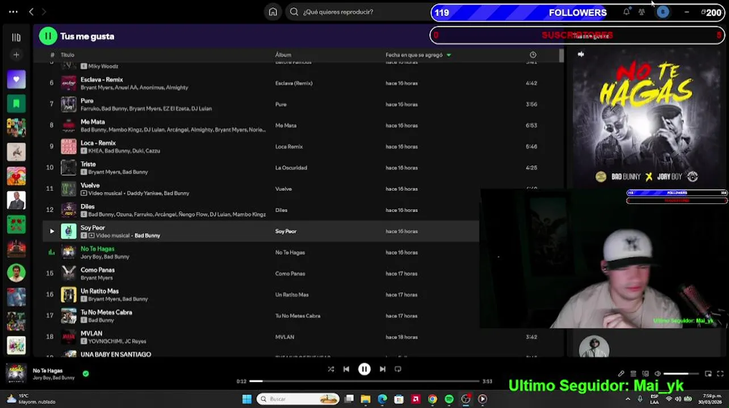Image resolution: width=729 pixels, height=408 pixels.
Task: Click the '¿Qué quieres reproducir?' search field
Action: coord(358,11)
